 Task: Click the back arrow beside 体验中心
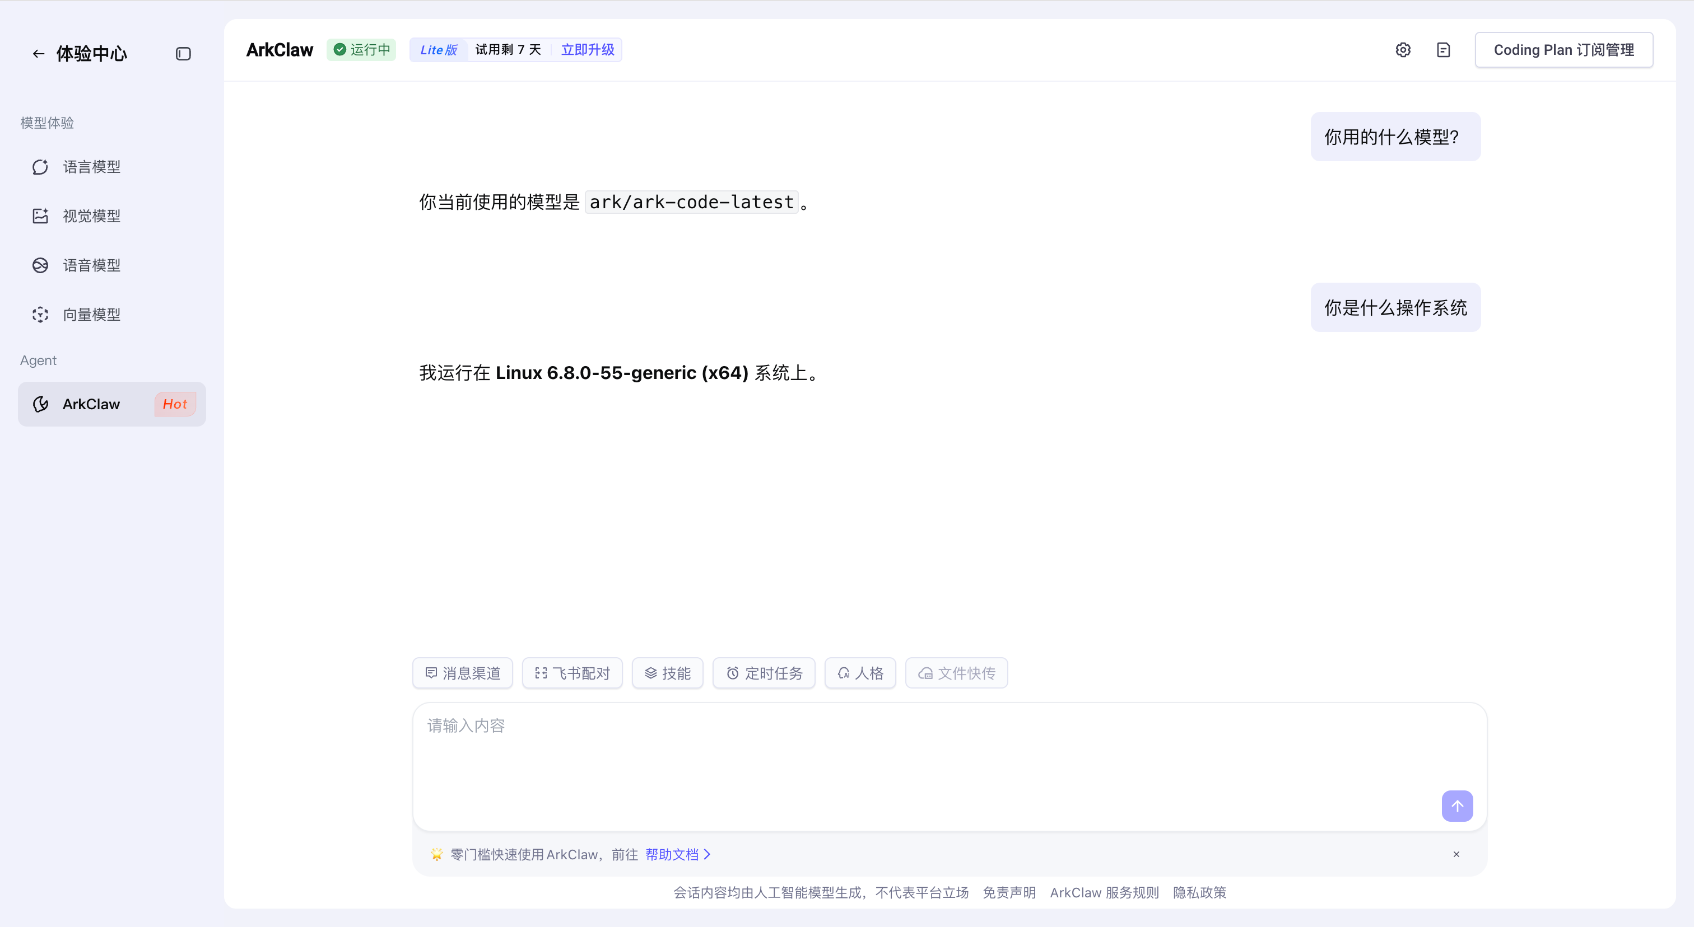tap(38, 54)
